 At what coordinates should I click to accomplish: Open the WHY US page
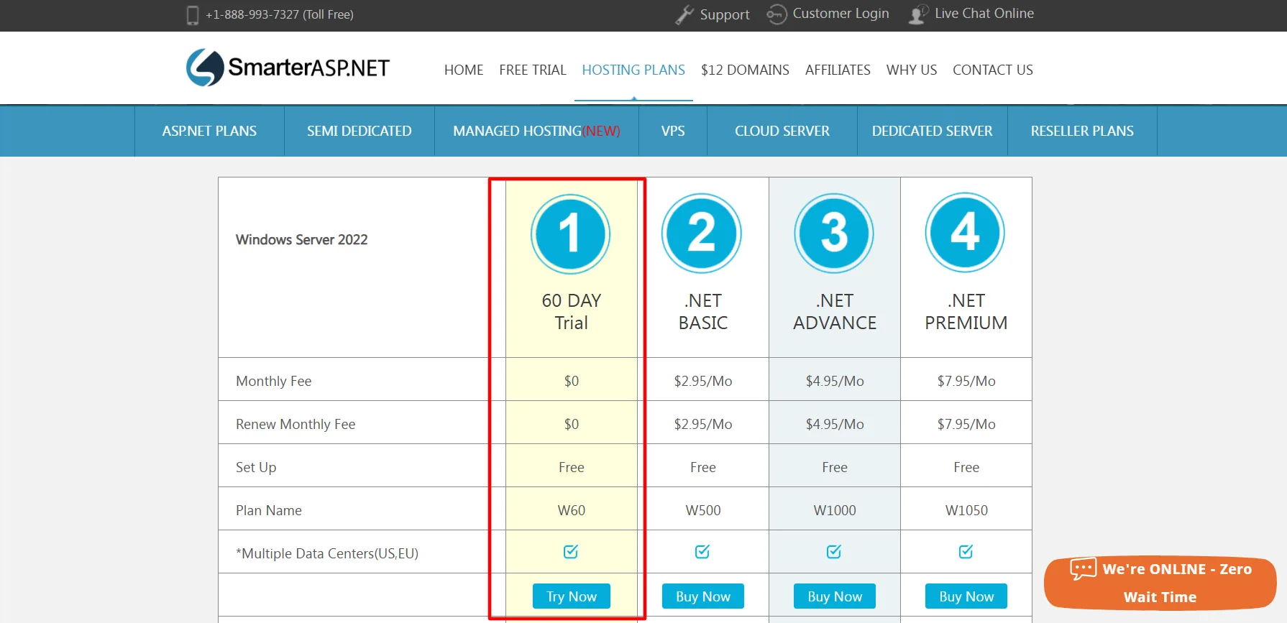point(912,70)
